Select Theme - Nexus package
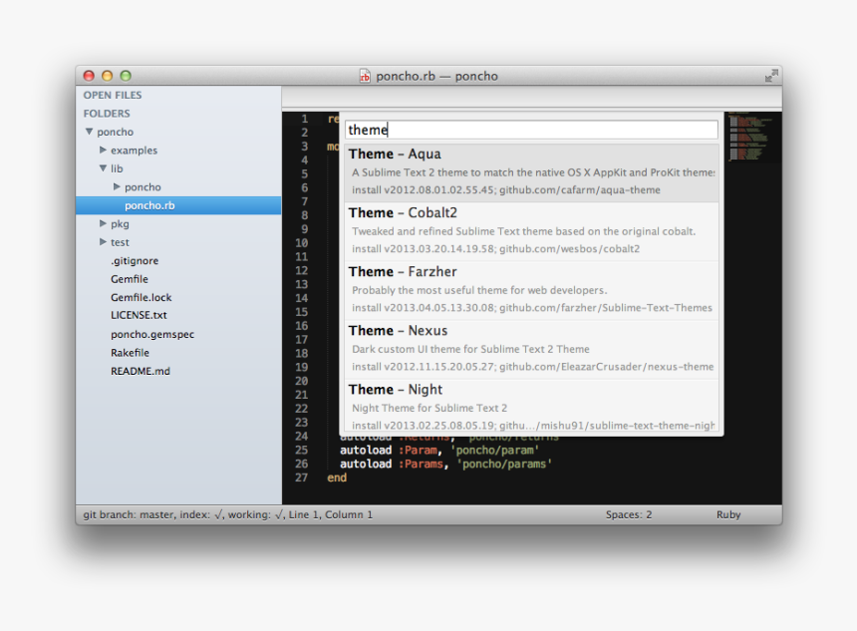This screenshot has width=857, height=631. [531, 350]
